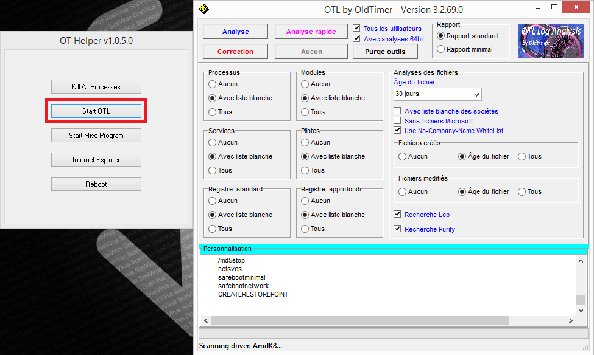Select Rapport minimal radio option
This screenshot has width=594, height=355.
click(x=441, y=50)
